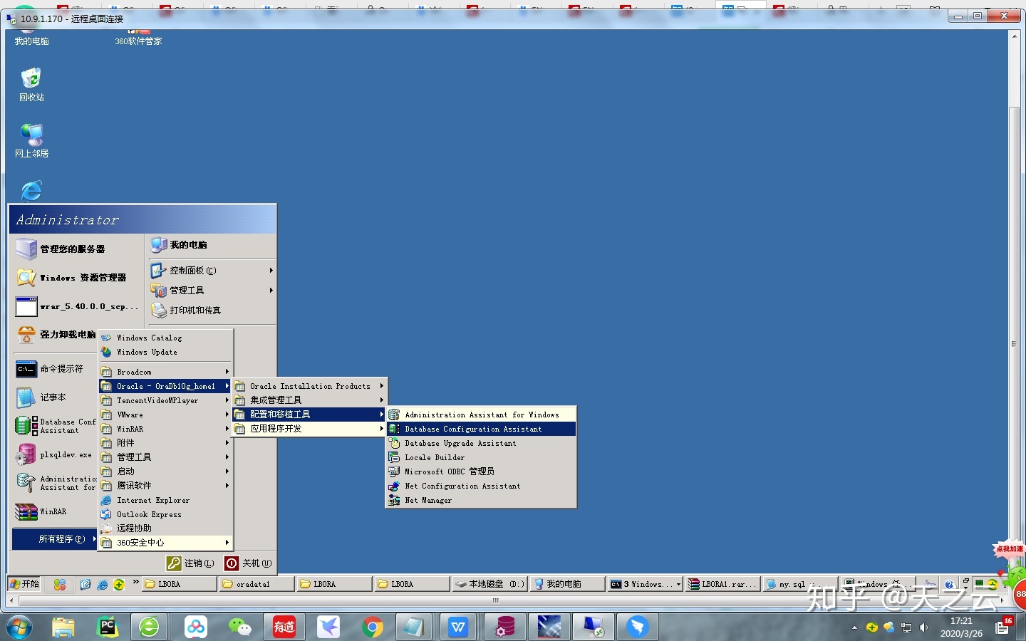Click the Shut Down button
This screenshot has width=1026, height=641.
[249, 563]
